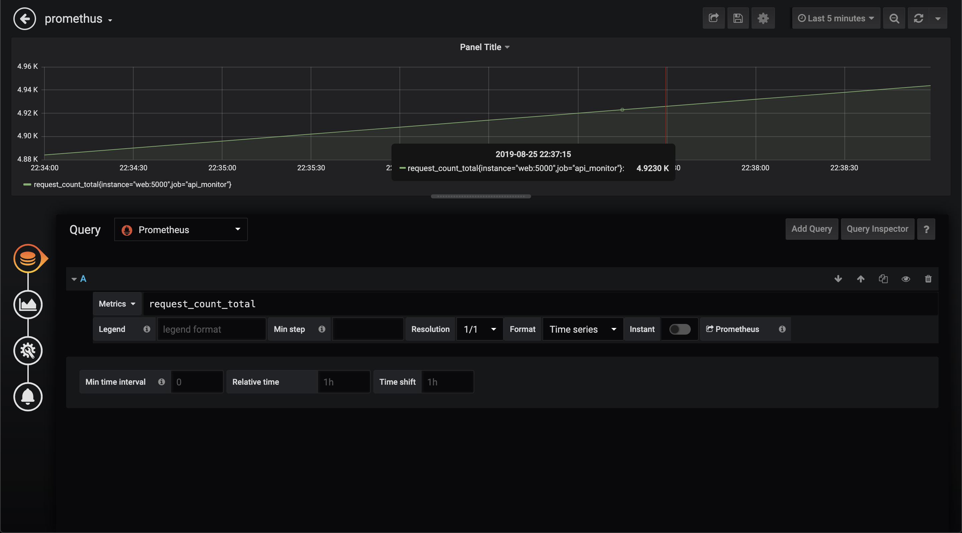The image size is (962, 533).
Task: Open the Query Inspector
Action: pyautogui.click(x=877, y=229)
